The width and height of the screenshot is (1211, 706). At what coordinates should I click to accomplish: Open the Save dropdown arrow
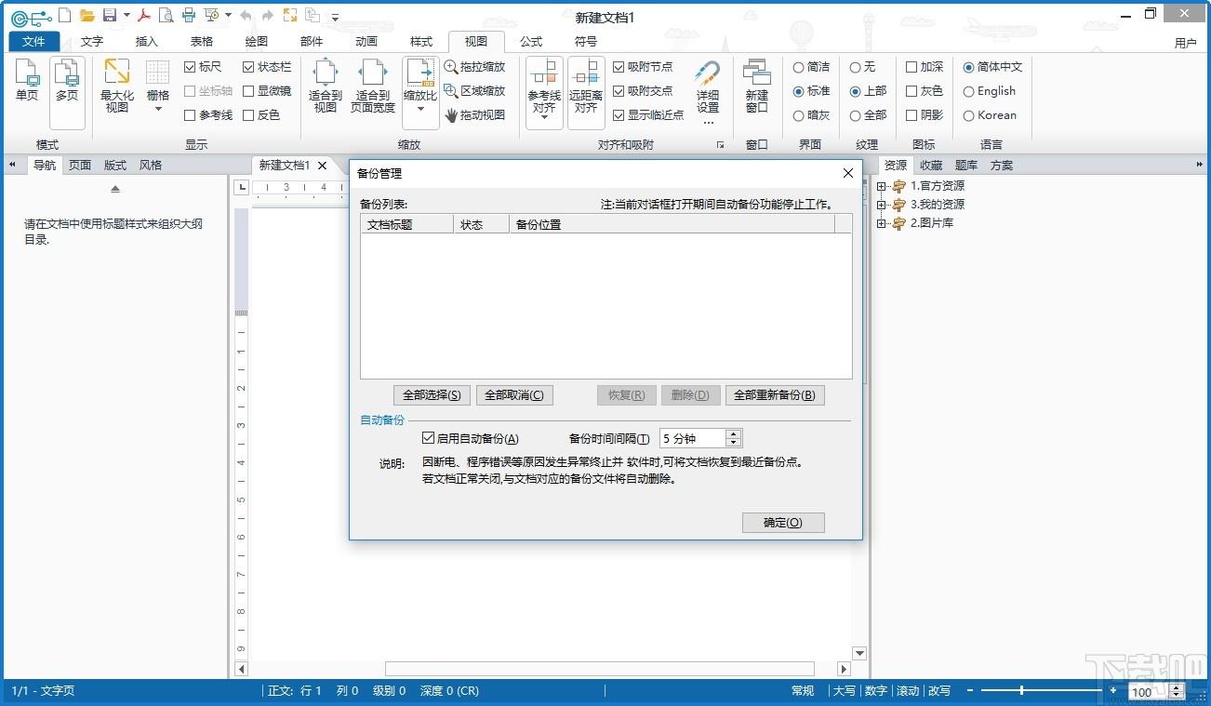[x=126, y=16]
